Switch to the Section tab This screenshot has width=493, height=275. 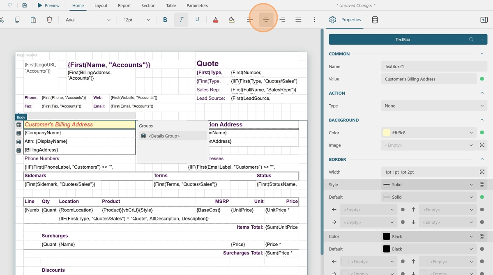coord(148,5)
